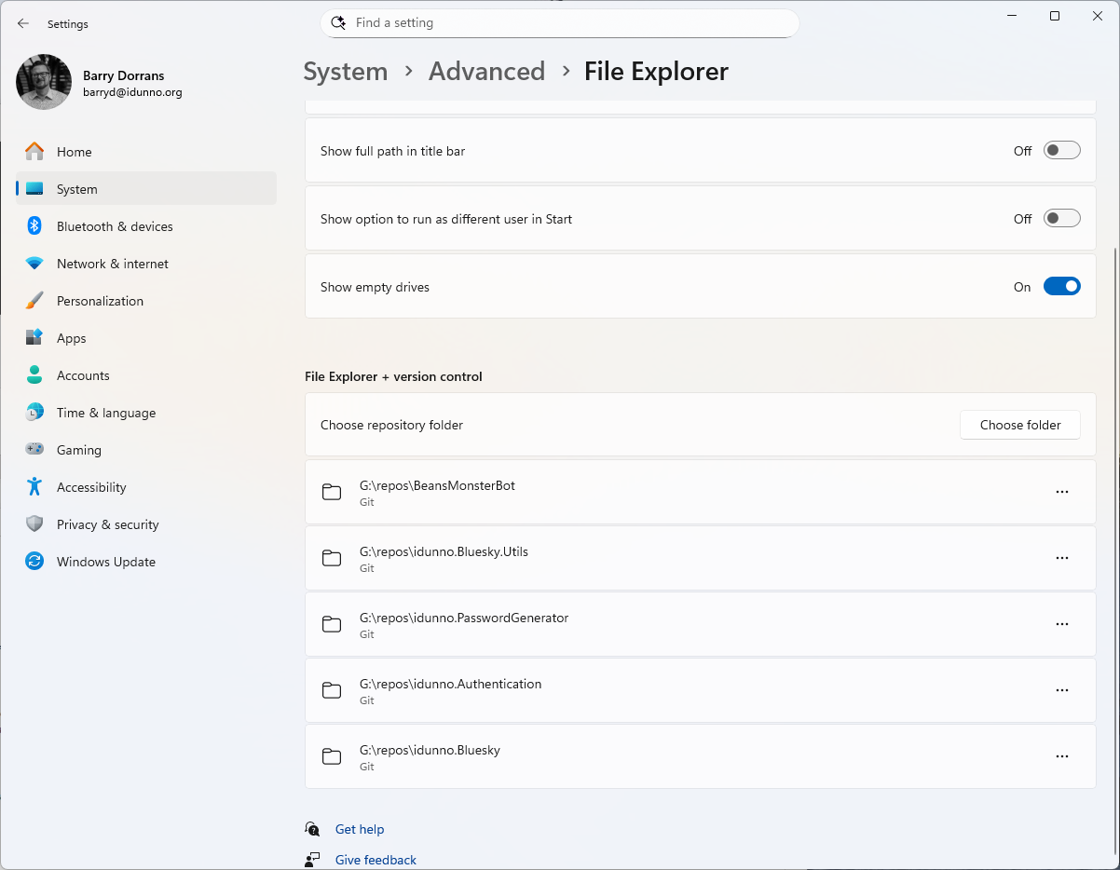This screenshot has height=870, width=1120.
Task: Select Windows Update label in sidebar
Action: coord(106,562)
